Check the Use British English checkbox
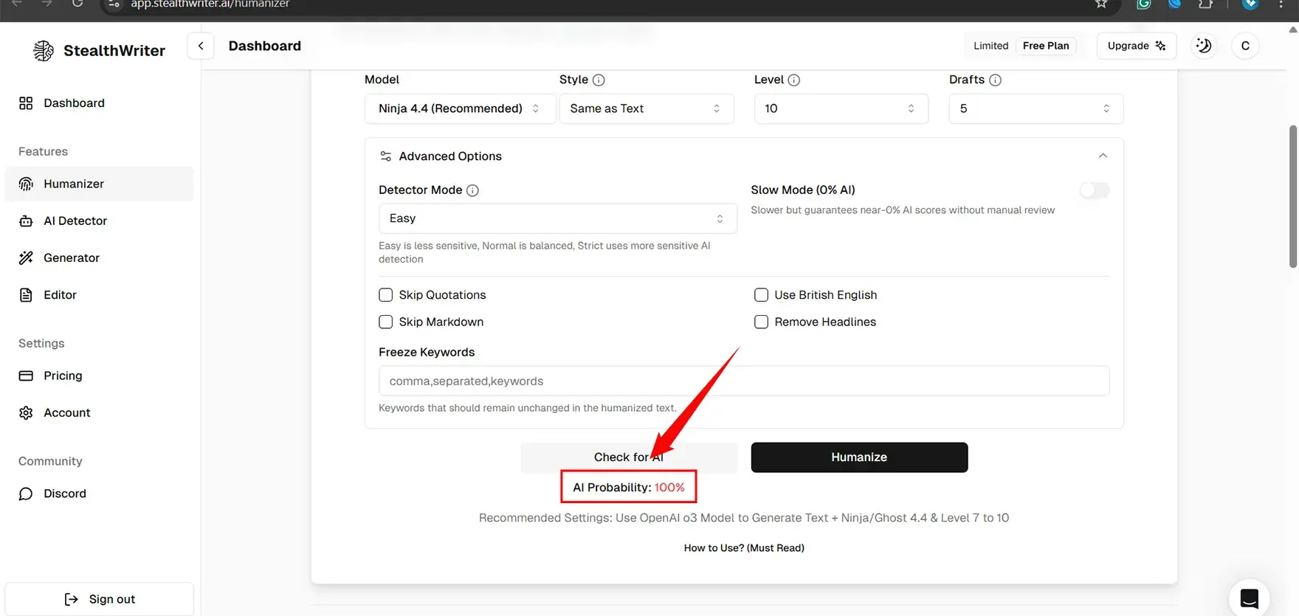 [761, 295]
